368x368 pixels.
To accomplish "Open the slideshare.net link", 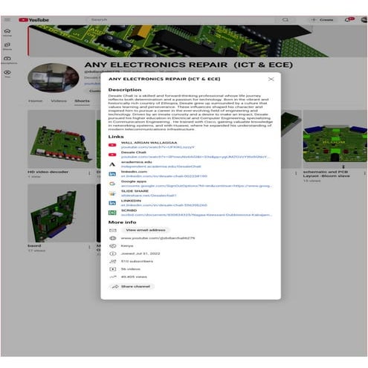I will coord(149,196).
